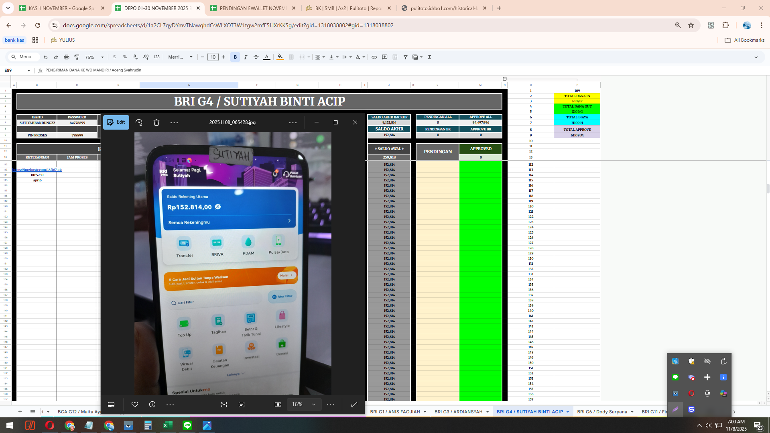Open file info in the Photos viewer
Screen dimensions: 770x433
[152, 405]
